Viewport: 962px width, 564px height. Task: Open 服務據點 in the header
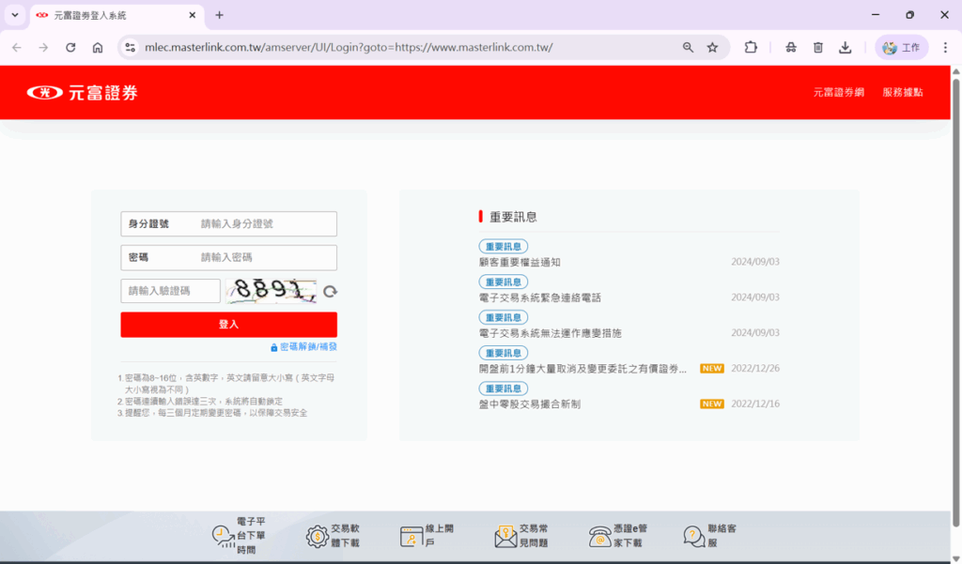tap(902, 92)
